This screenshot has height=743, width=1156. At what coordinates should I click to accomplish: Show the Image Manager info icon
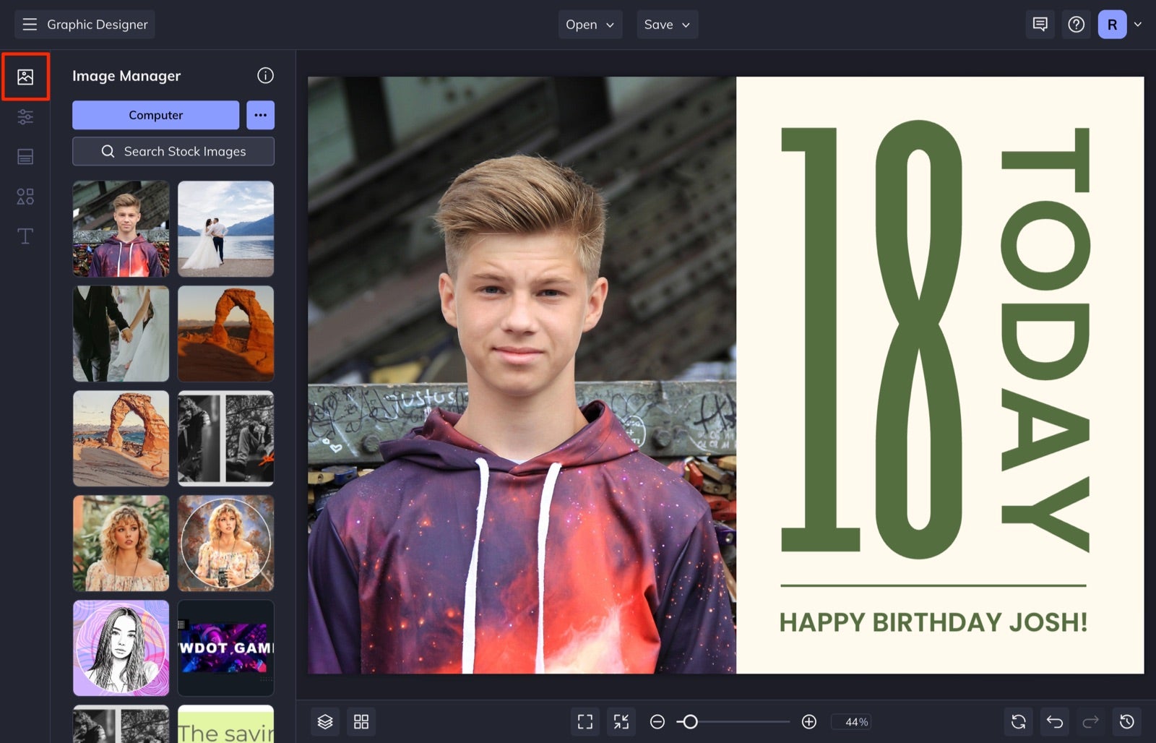coord(265,75)
